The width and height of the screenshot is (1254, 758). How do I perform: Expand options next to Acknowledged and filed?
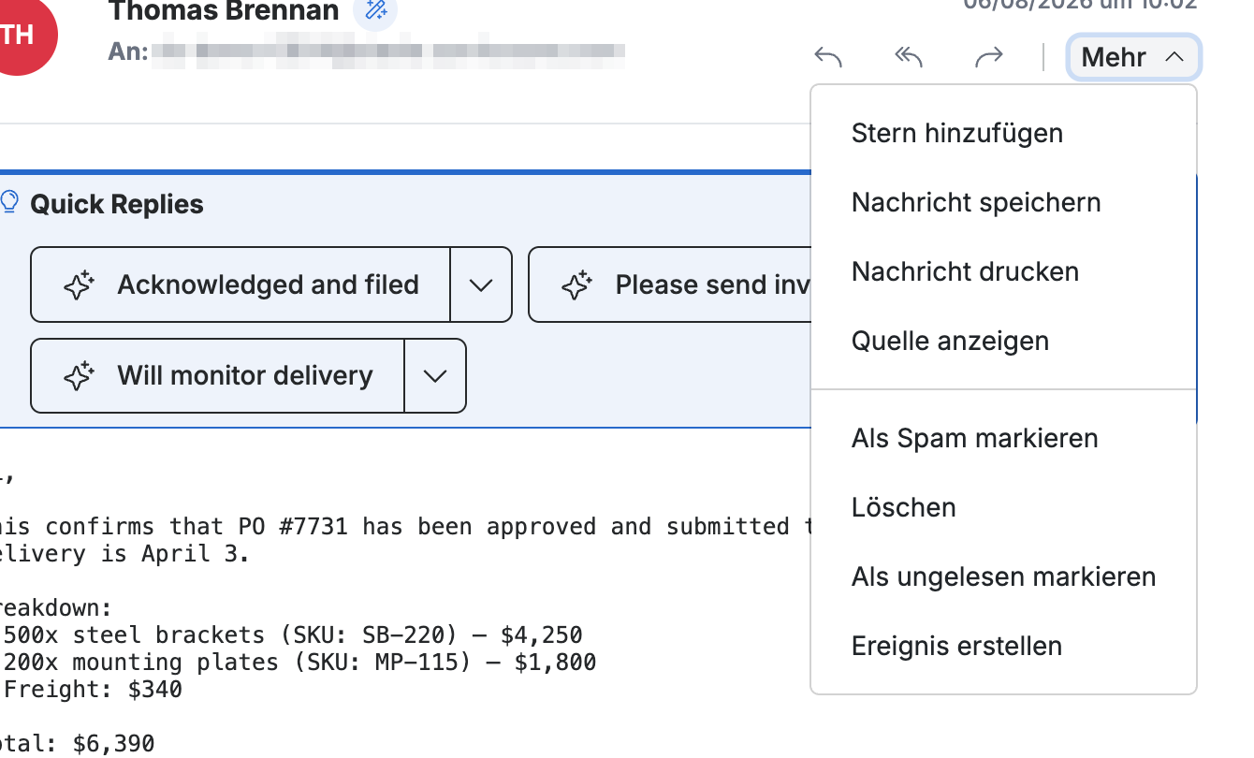tap(481, 284)
